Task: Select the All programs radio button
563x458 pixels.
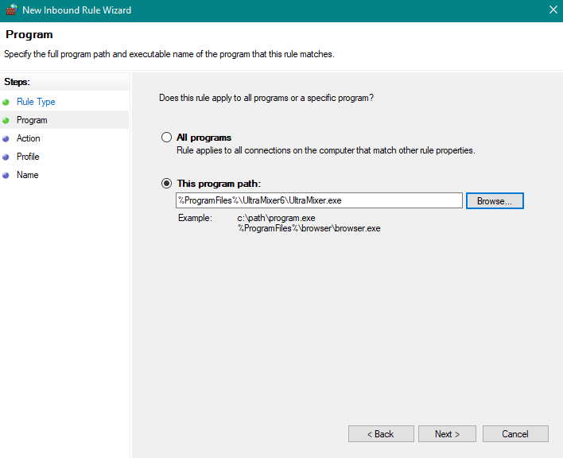Action: (x=166, y=138)
